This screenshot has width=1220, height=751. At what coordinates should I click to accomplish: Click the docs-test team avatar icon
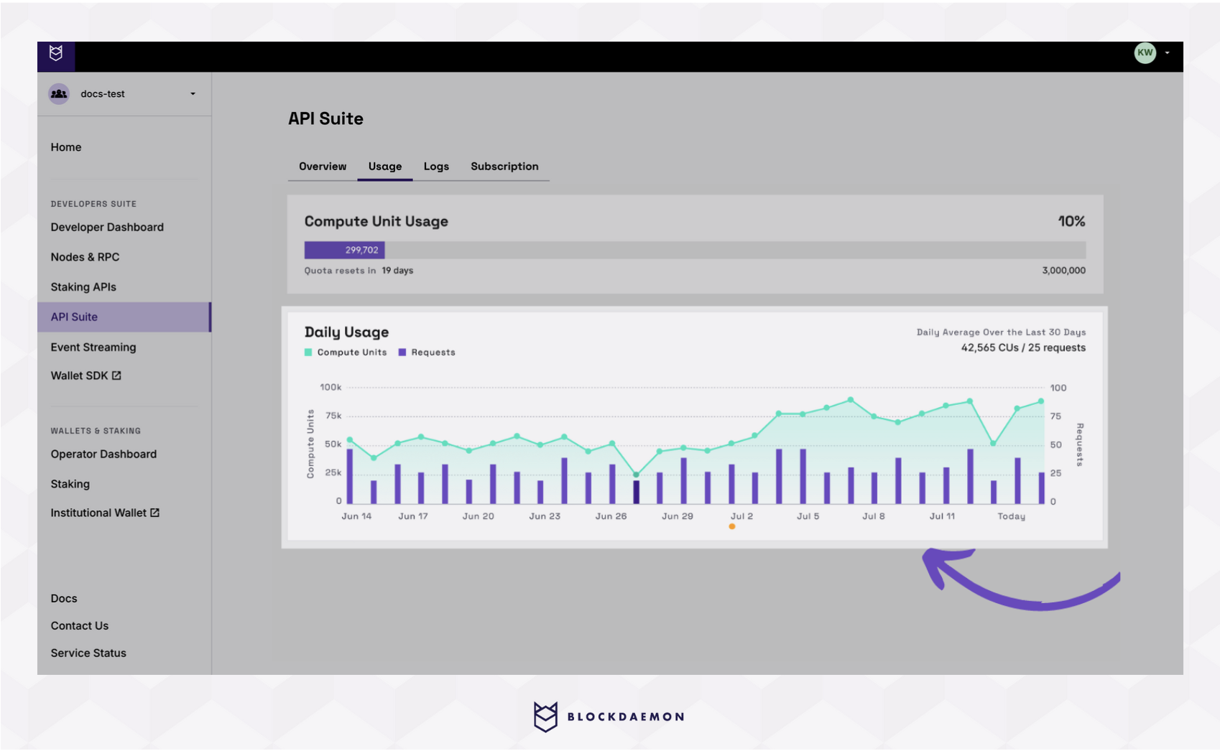point(59,94)
